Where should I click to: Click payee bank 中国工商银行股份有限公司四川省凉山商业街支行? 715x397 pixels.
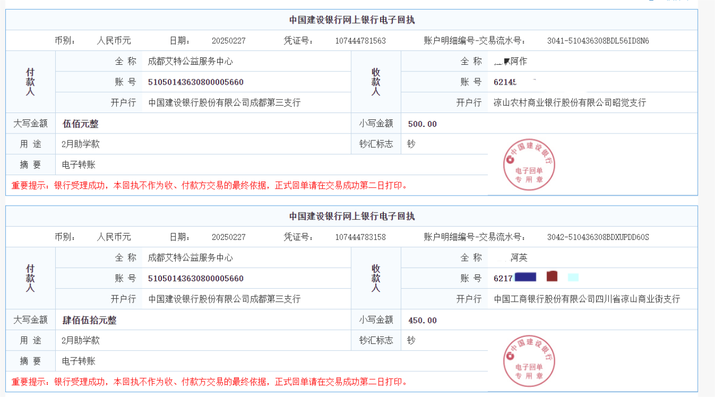point(587,299)
